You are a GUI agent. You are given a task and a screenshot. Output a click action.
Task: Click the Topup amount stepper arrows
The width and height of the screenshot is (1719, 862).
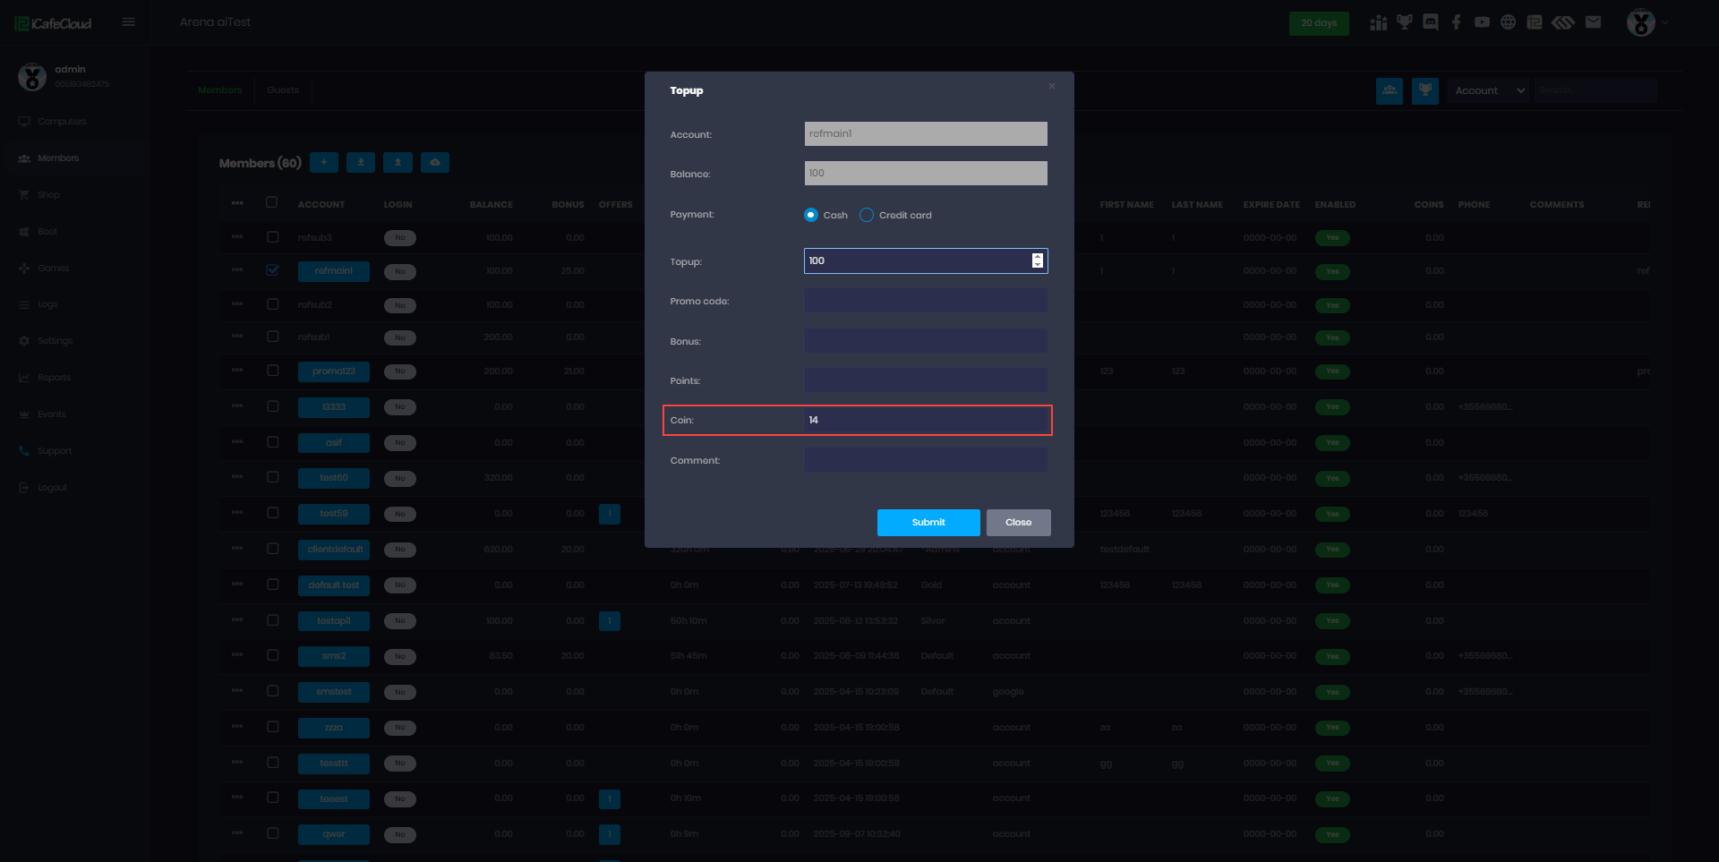1037,260
